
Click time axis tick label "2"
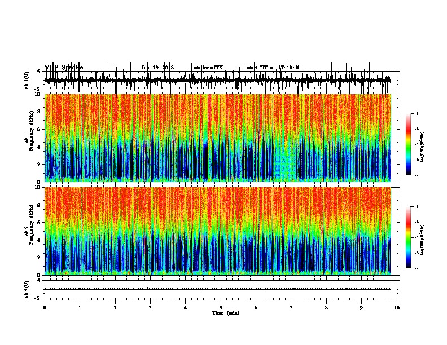115,308
